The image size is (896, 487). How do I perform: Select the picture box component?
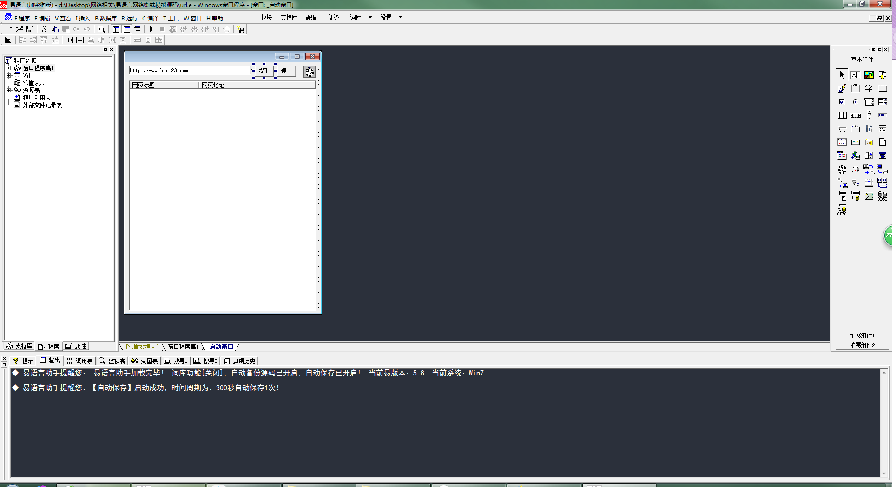click(869, 75)
